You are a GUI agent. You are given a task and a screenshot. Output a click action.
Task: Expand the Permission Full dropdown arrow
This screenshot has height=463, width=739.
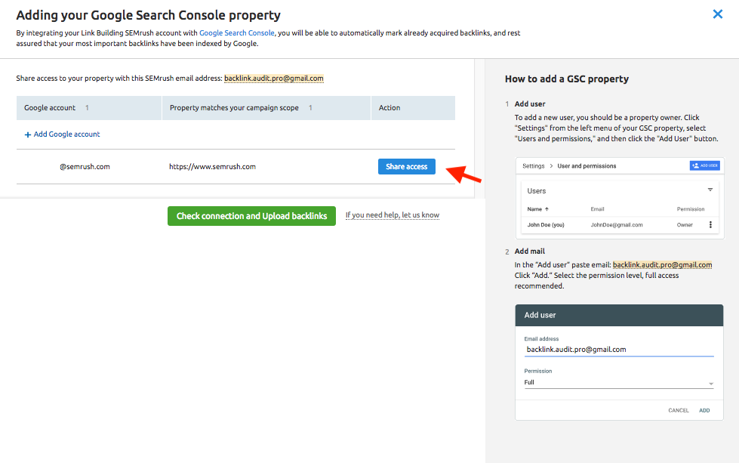711,384
